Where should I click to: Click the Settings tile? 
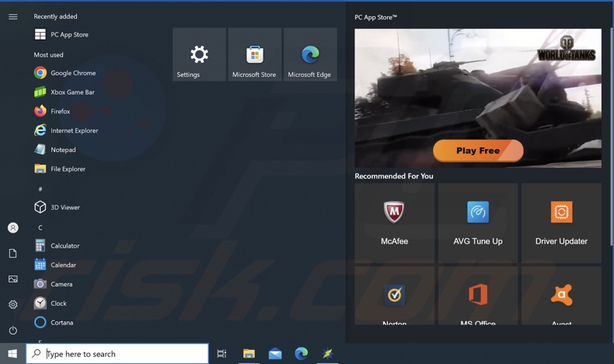(199, 54)
